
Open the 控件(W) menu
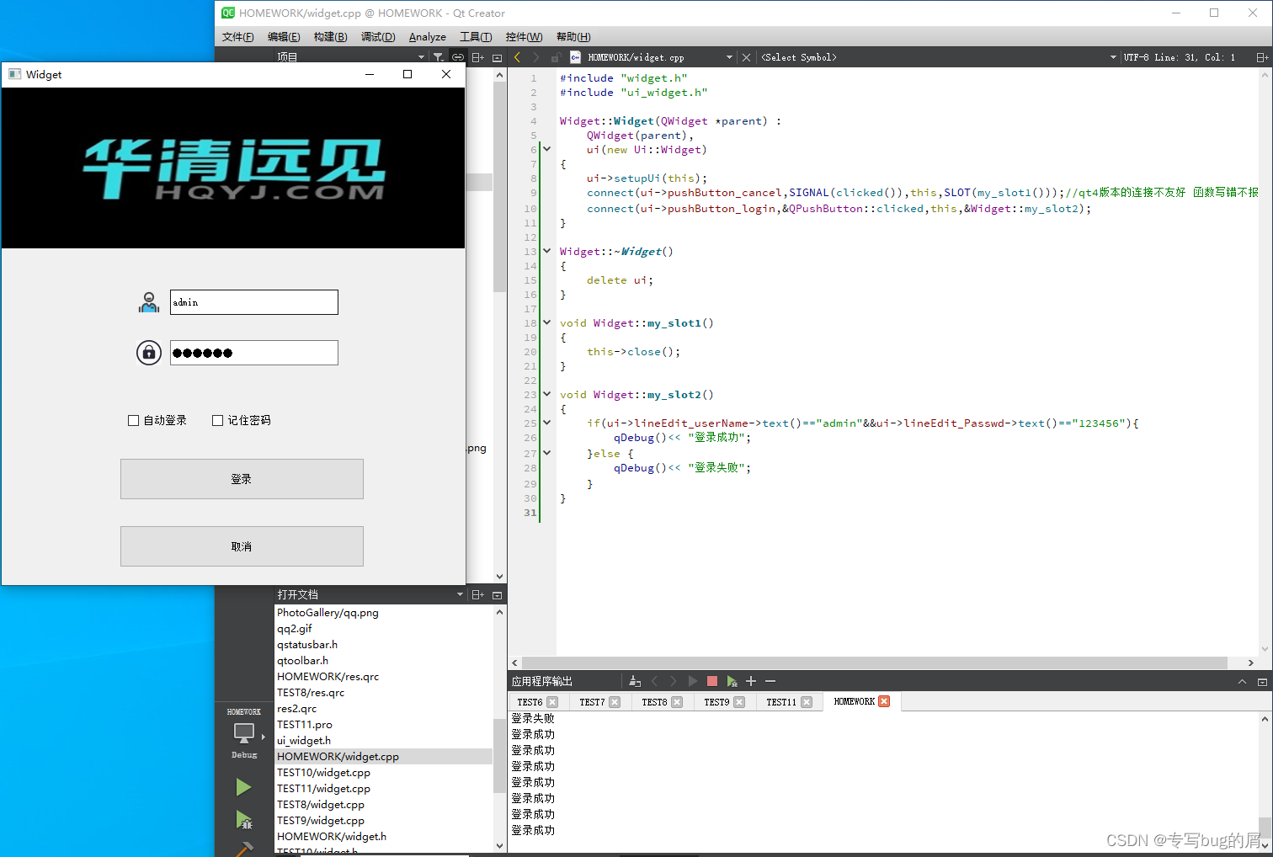(x=524, y=37)
